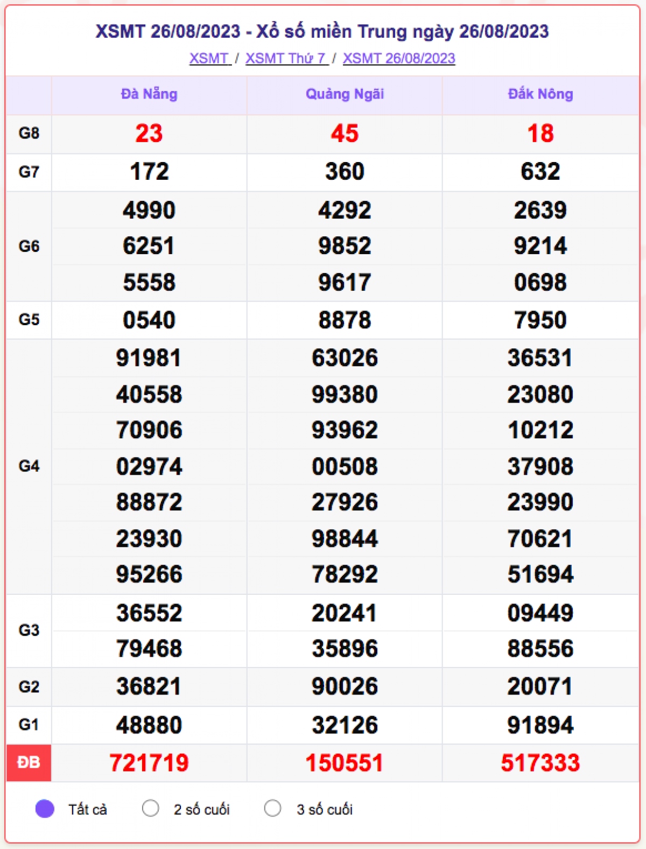Click Đắk Nông special prize 517333
Viewport: 646px width, 849px height.
click(540, 763)
